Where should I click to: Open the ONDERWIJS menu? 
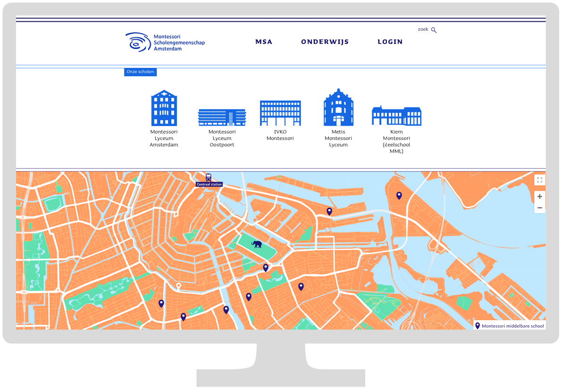tap(325, 42)
